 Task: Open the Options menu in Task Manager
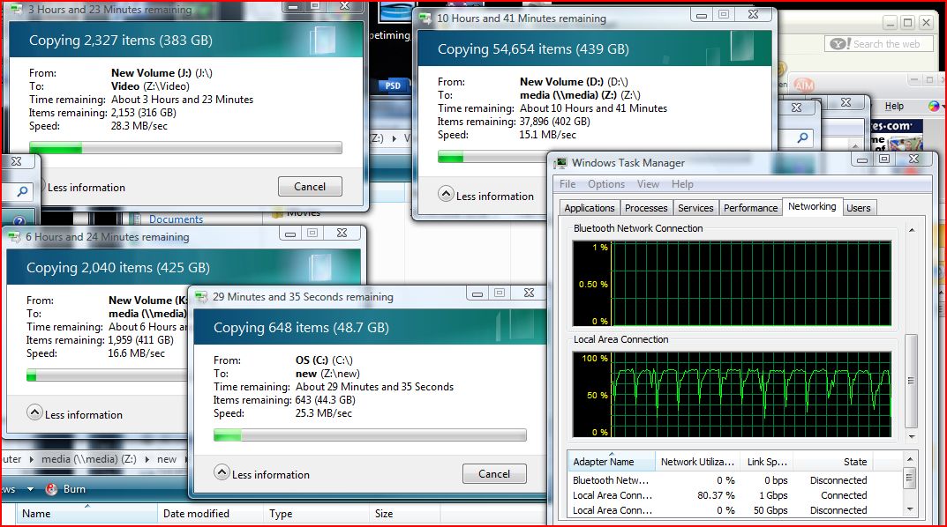605,184
